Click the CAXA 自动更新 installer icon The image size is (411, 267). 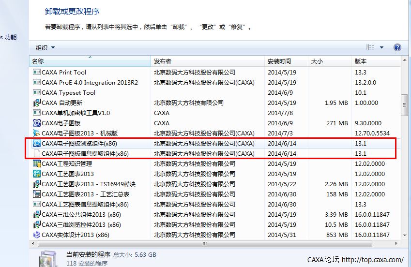37,103
